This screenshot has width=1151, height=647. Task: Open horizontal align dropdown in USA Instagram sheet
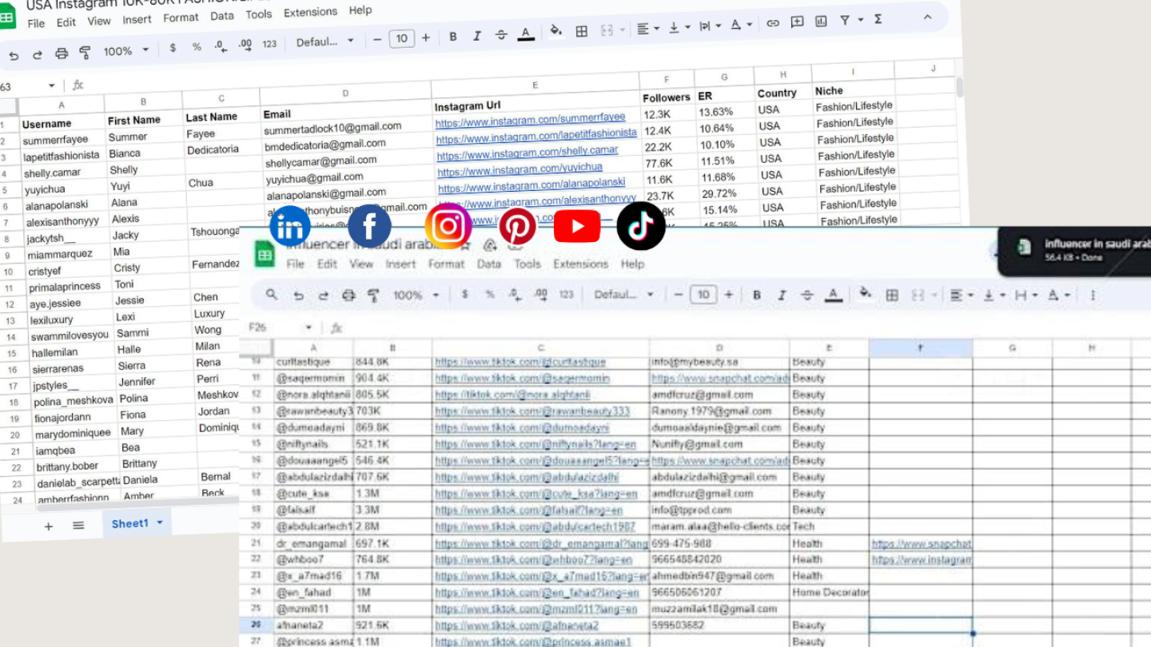tap(648, 28)
